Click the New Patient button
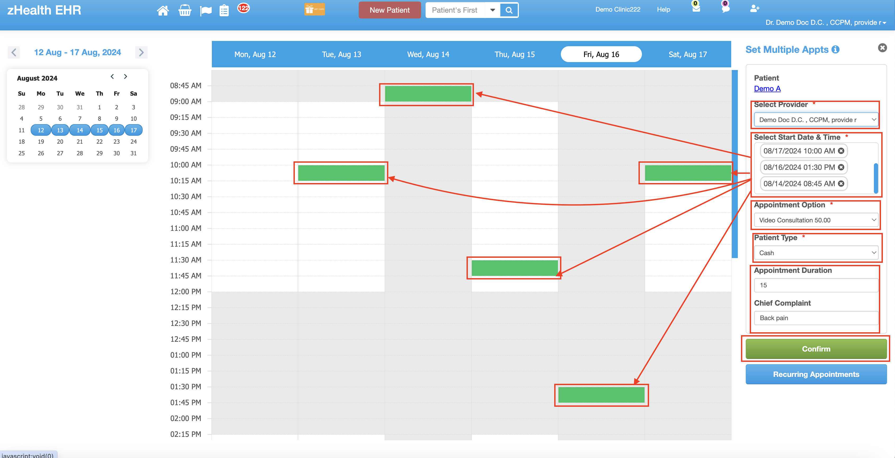Screen dimensions: 895x458 click(389, 10)
